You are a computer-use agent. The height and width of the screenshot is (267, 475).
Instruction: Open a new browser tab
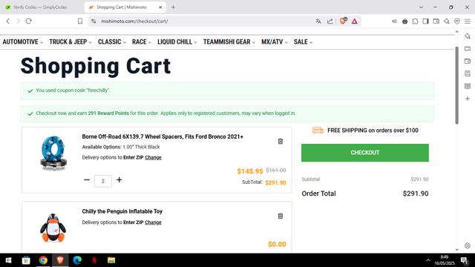click(173, 7)
